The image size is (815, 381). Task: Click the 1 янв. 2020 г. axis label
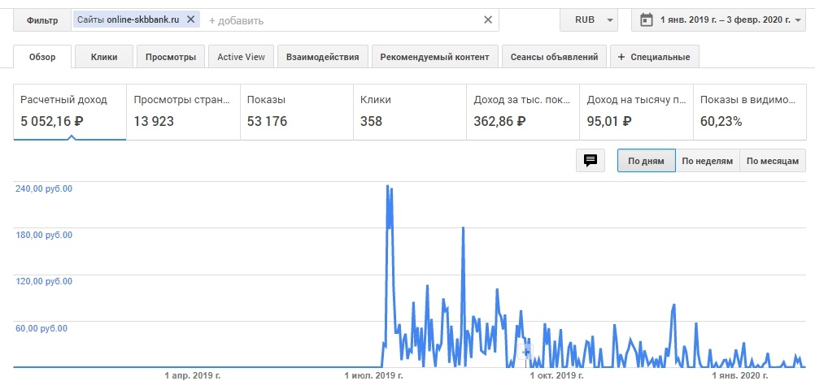click(x=740, y=375)
